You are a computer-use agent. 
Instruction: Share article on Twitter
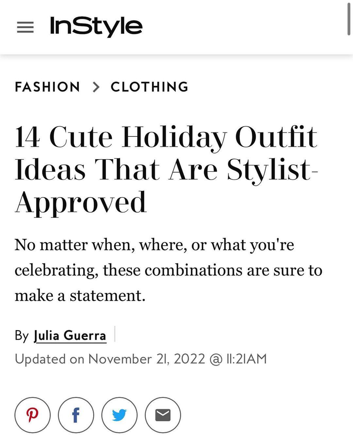(119, 415)
